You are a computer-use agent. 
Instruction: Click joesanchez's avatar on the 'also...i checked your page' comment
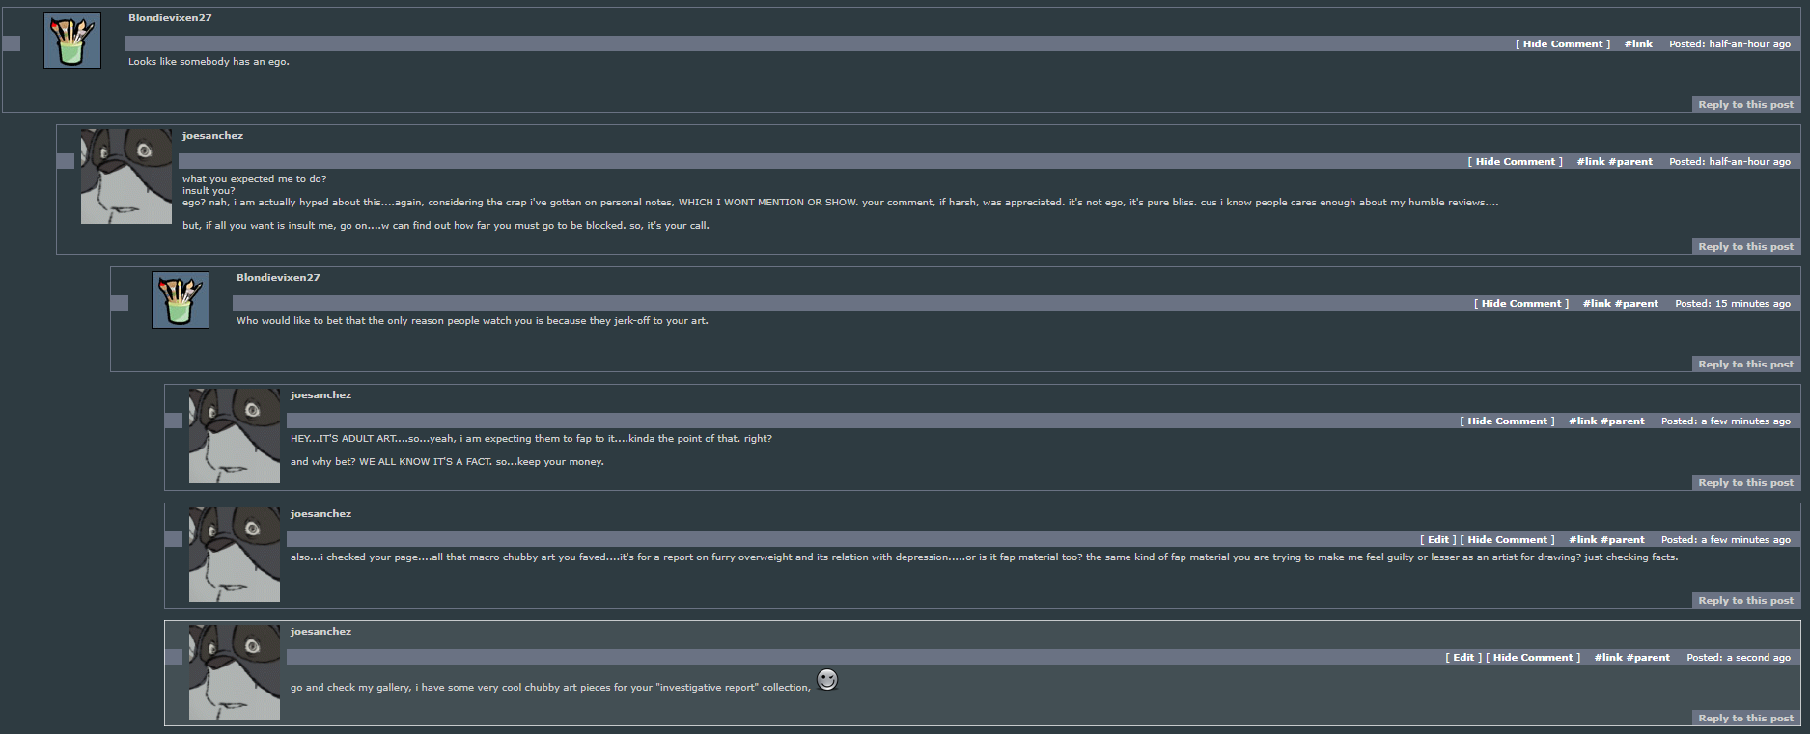point(235,555)
